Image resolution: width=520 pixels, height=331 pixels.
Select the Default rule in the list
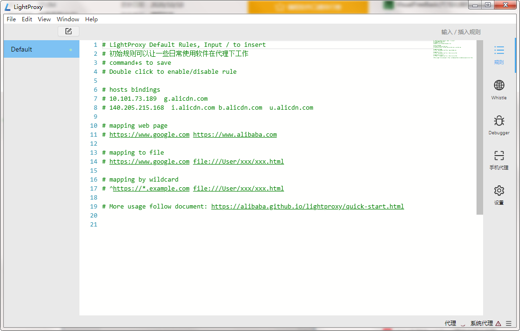33,50
